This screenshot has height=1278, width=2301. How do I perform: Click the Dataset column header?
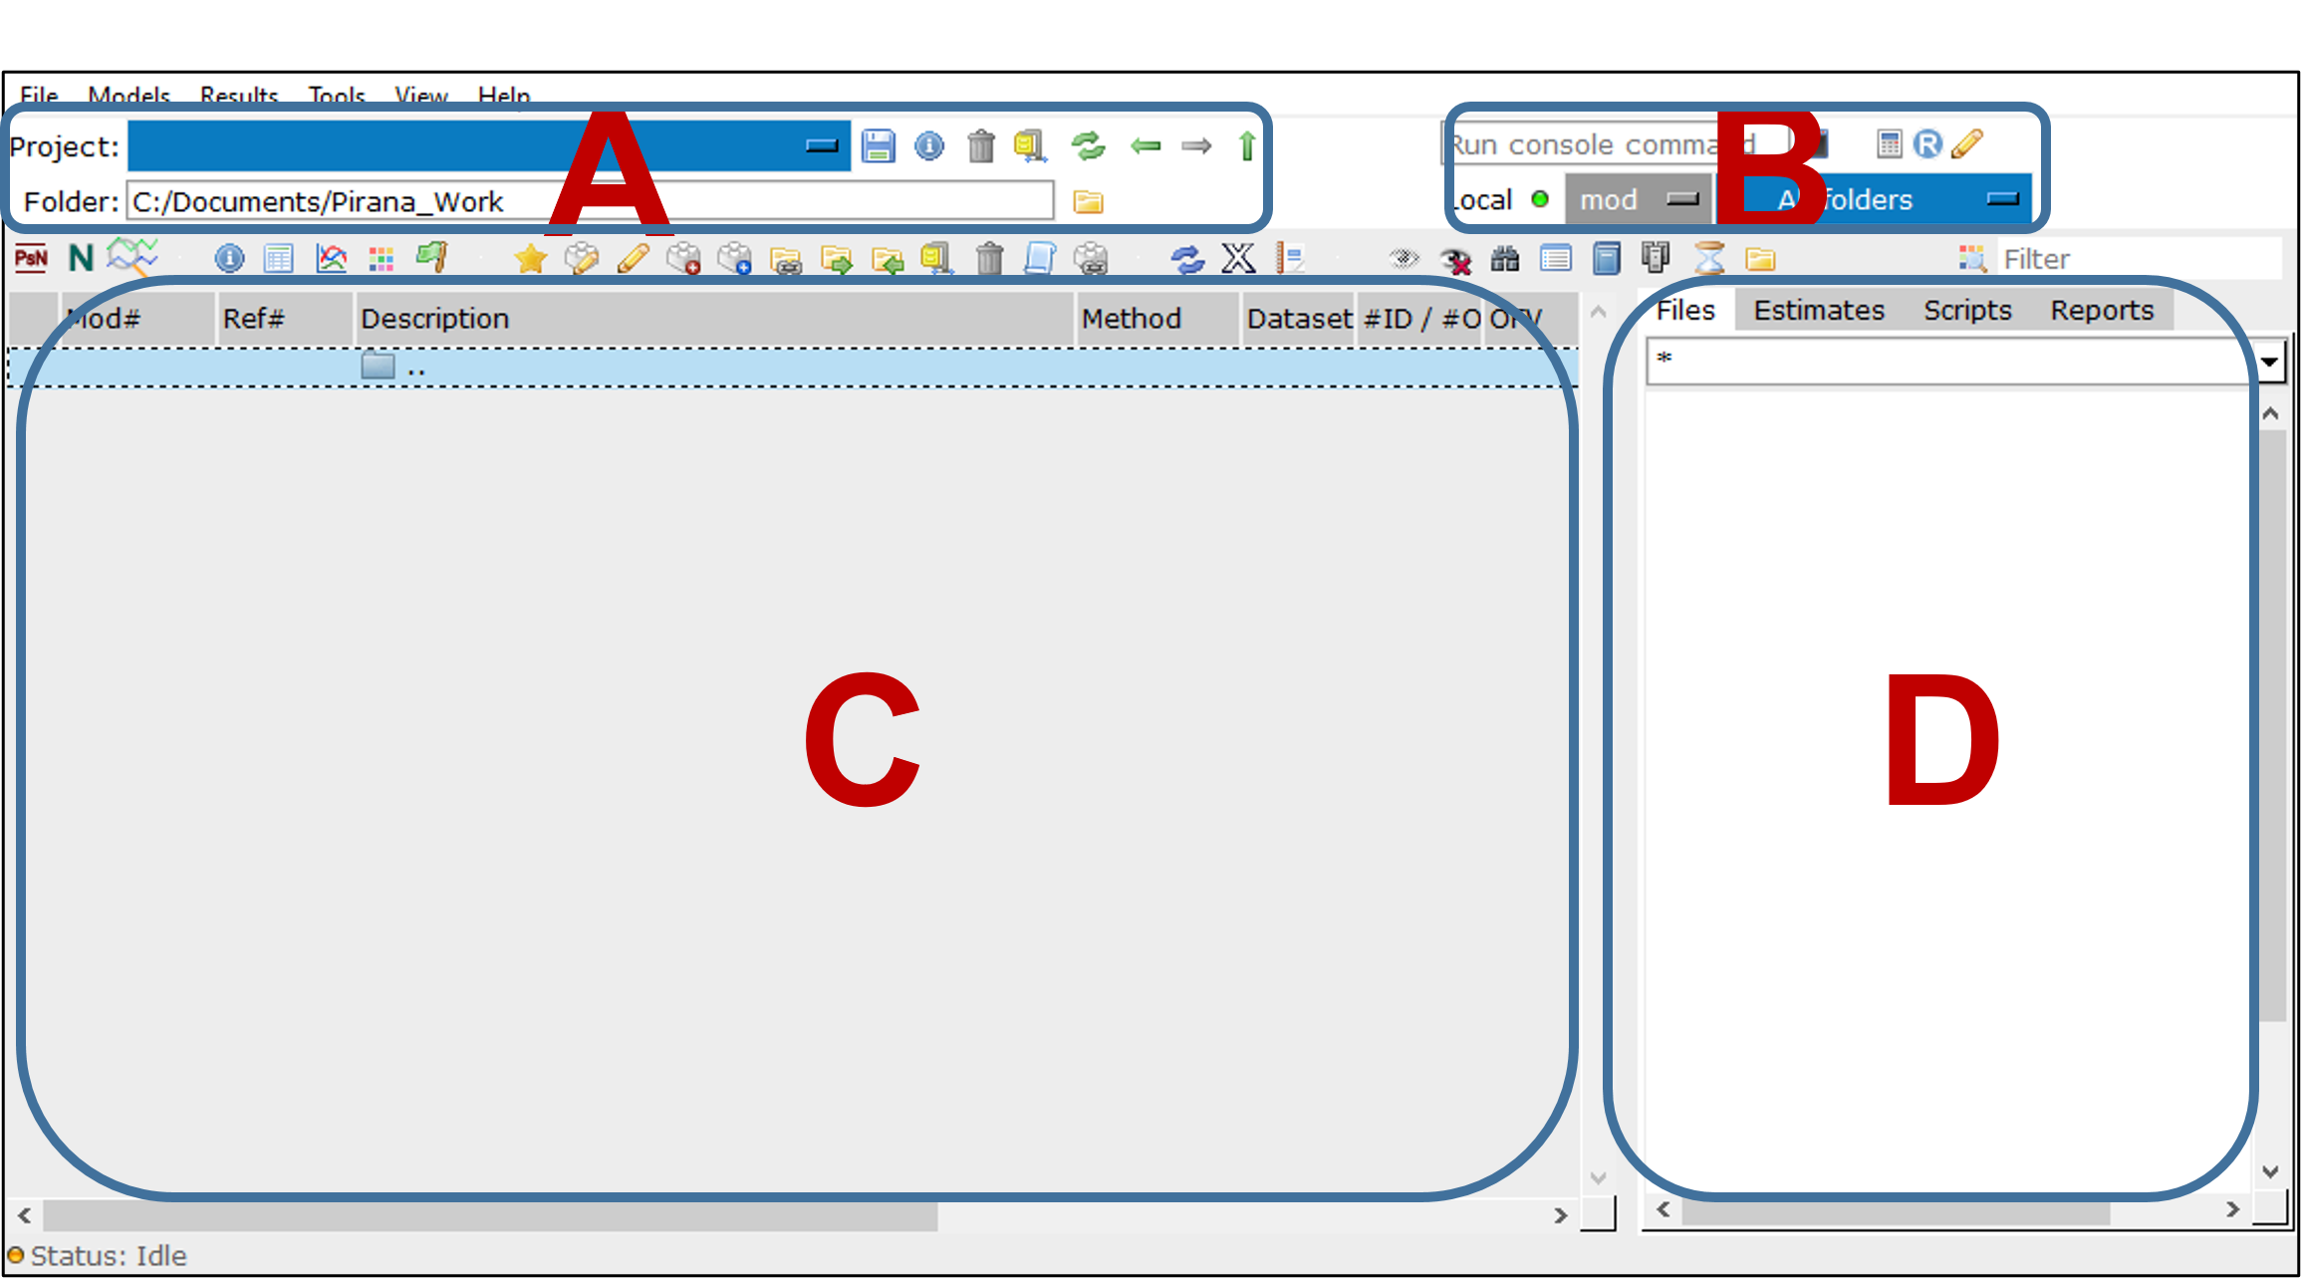coord(1298,319)
